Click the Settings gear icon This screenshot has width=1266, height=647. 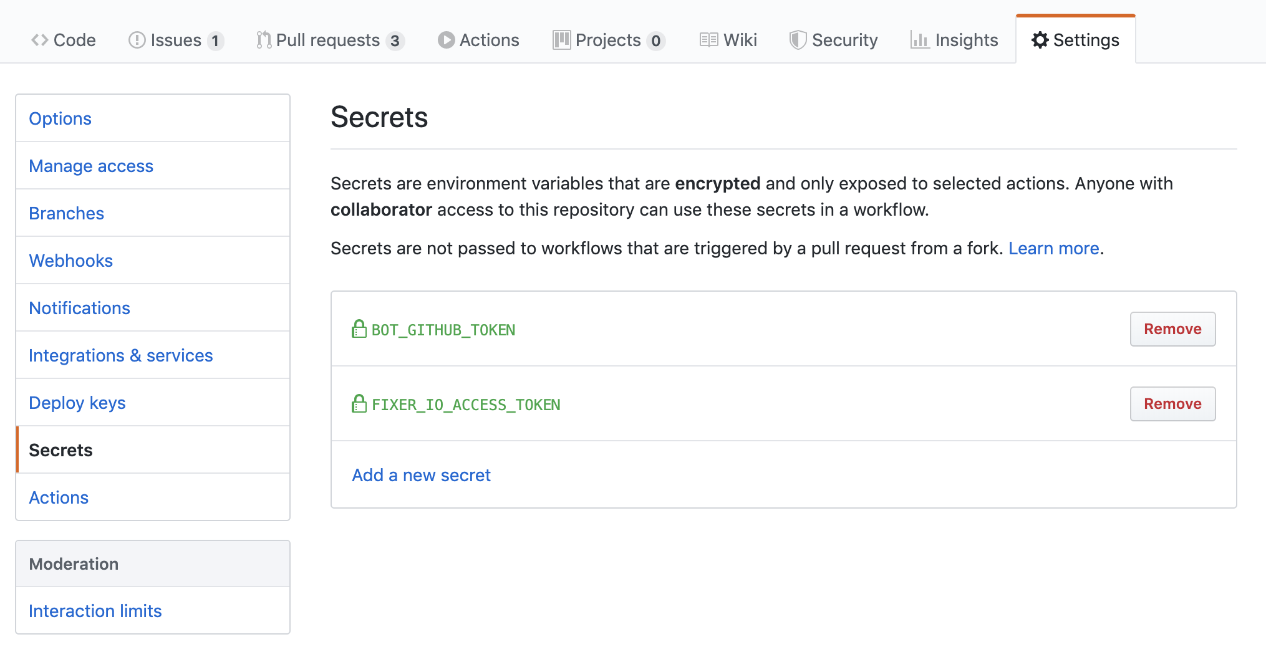click(x=1040, y=41)
